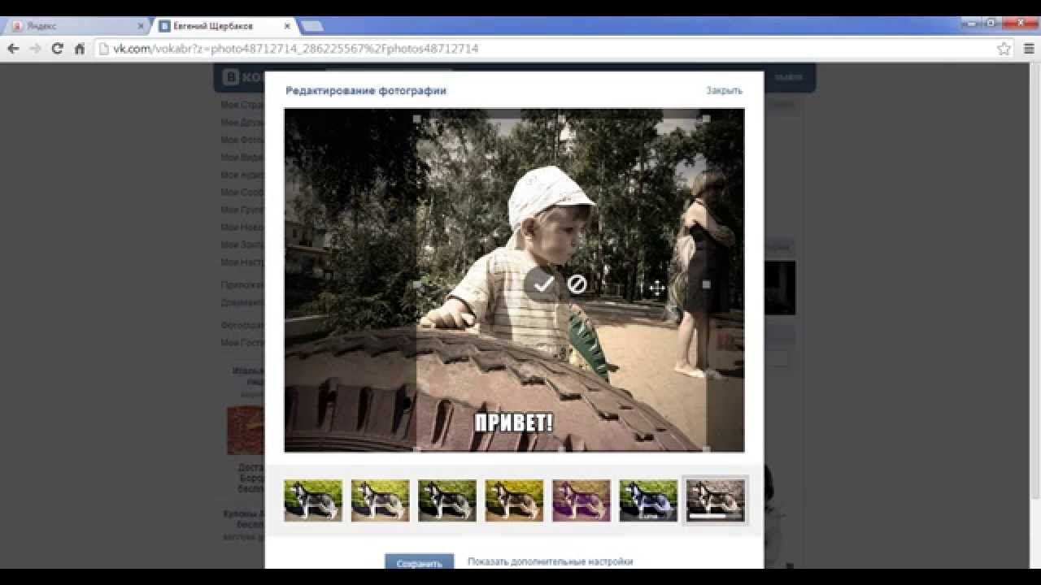This screenshot has height=585, width=1041.
Task: Select the Евгений Щербаков tab
Action: coord(224,26)
